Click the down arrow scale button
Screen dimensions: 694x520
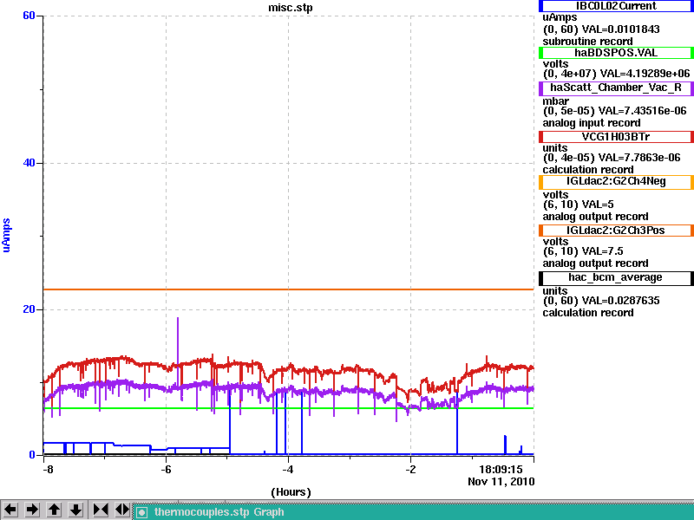click(76, 510)
